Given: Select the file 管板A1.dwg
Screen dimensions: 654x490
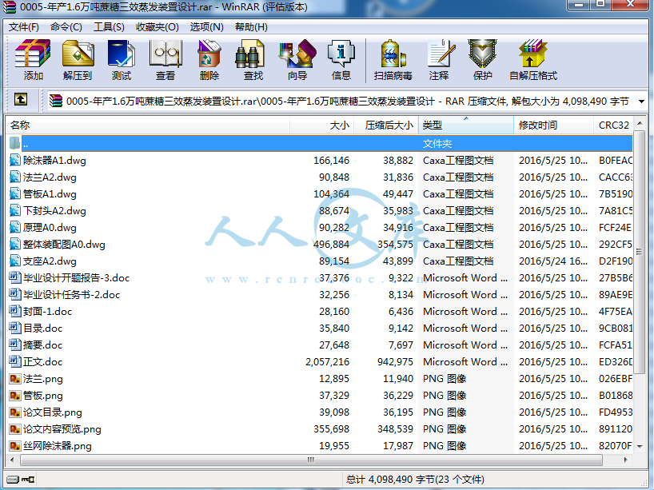Looking at the screenshot, I should [50, 194].
